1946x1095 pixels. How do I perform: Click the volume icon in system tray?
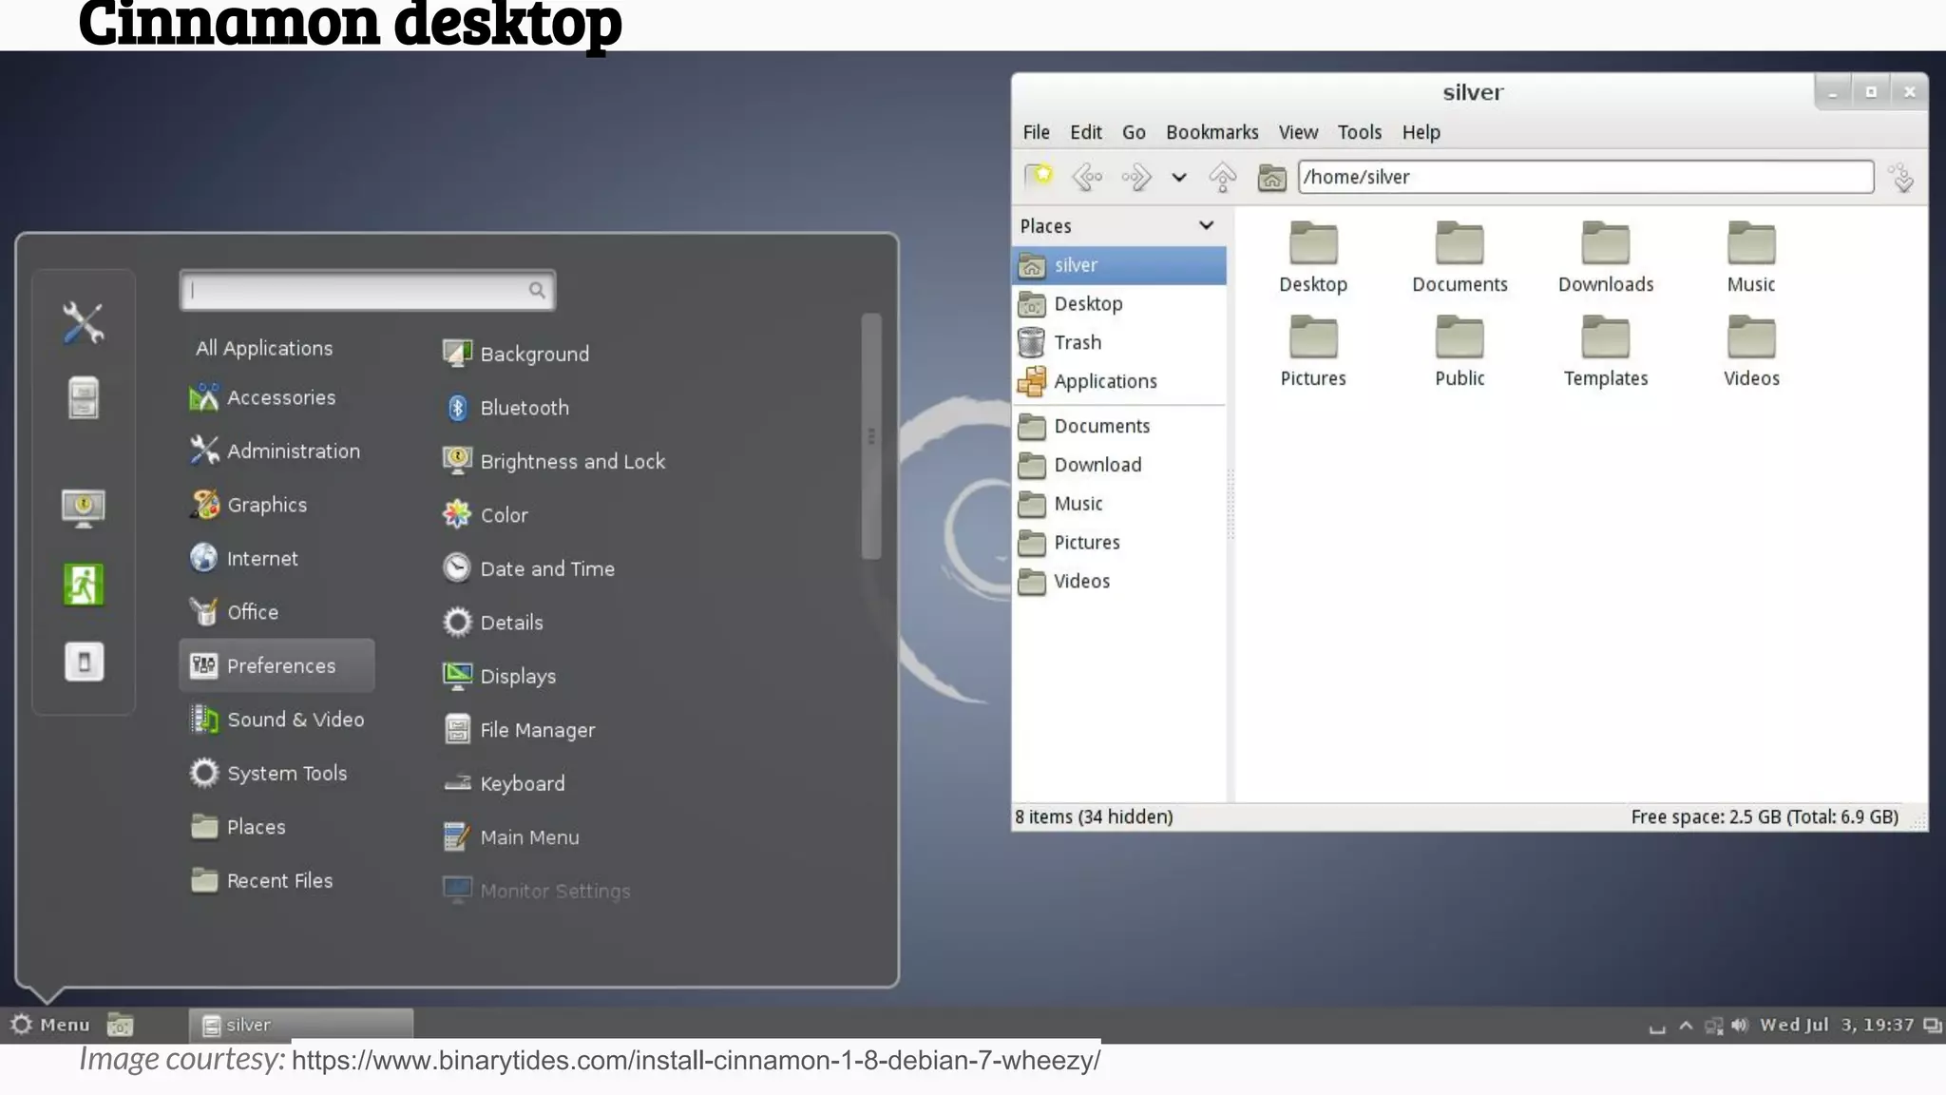coord(1740,1025)
